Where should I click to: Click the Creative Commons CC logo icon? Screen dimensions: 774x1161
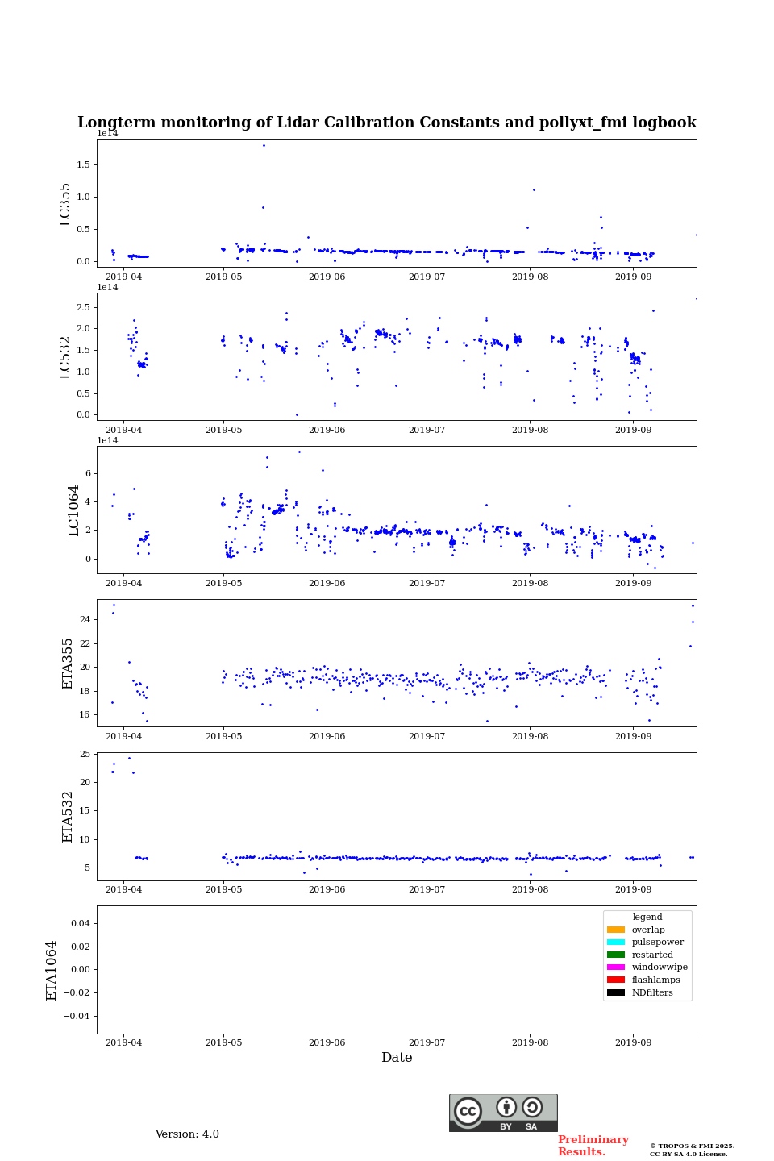click(468, 1111)
